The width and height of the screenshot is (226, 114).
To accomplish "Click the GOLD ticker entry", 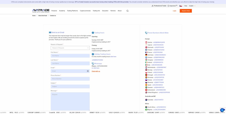I will [x=117, y=112].
